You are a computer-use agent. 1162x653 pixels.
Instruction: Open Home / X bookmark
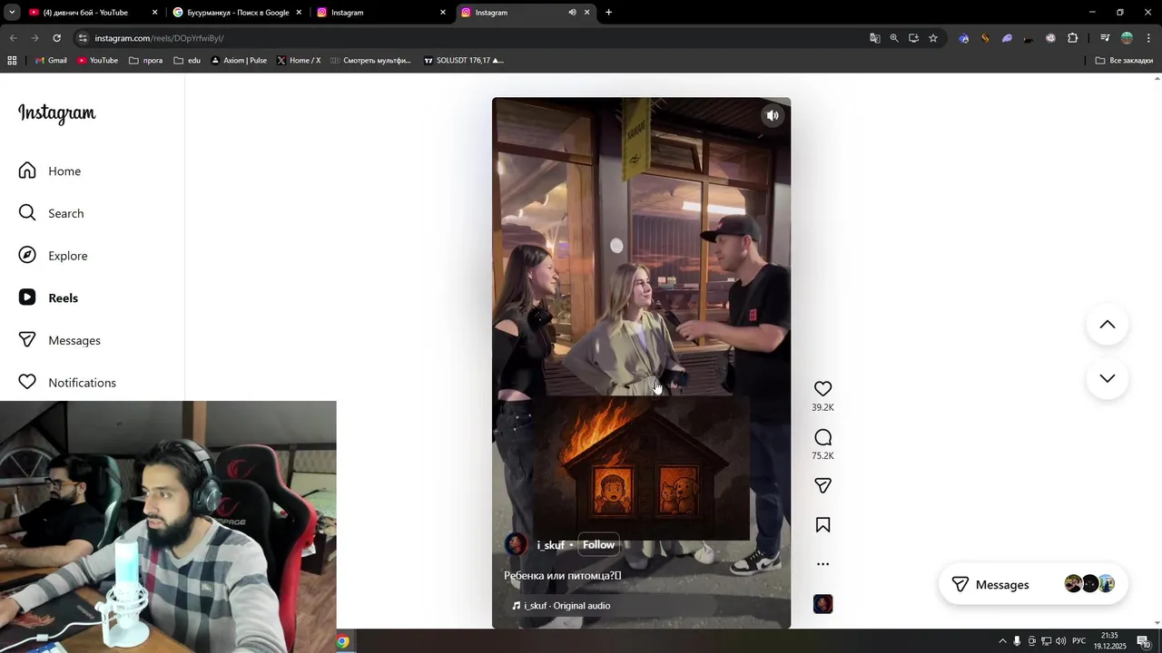point(299,61)
